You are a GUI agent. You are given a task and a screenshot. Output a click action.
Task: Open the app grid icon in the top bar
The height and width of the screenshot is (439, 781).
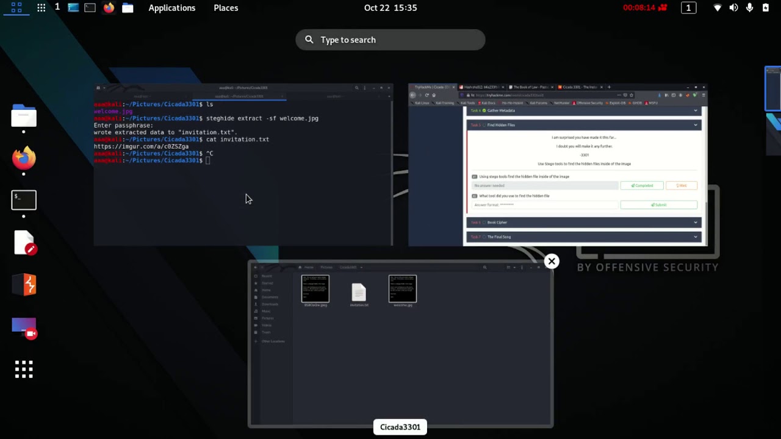[41, 8]
